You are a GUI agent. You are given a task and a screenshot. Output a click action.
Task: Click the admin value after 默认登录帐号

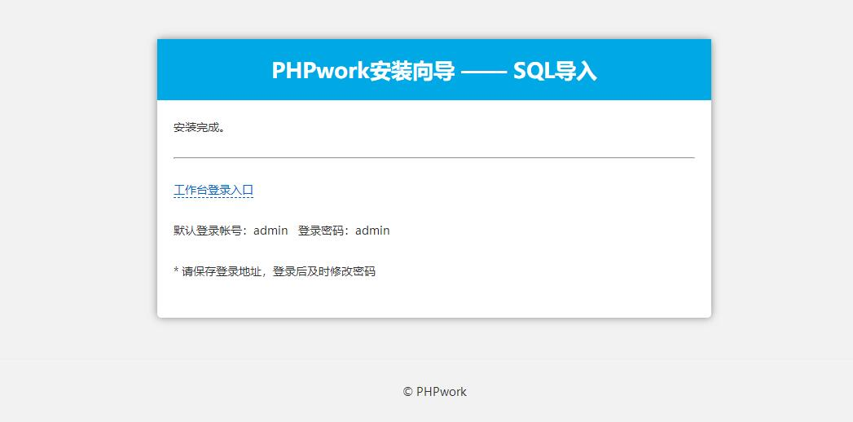coord(270,231)
